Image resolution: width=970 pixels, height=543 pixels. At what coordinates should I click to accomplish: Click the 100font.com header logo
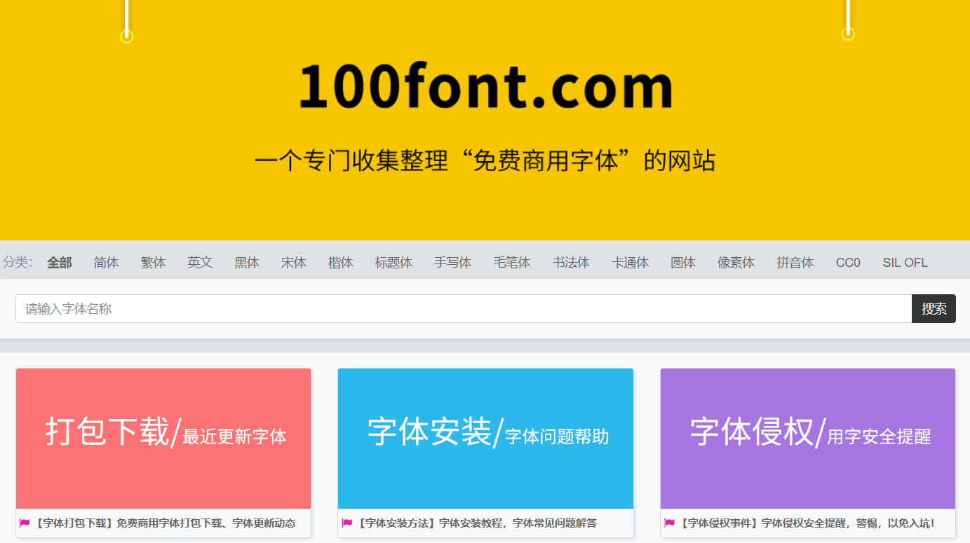click(x=485, y=88)
